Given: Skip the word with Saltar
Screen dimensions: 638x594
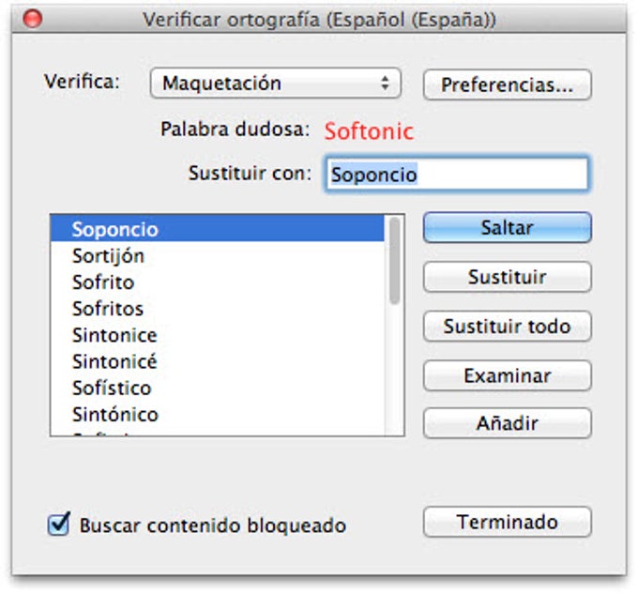Looking at the screenshot, I should pos(507,227).
